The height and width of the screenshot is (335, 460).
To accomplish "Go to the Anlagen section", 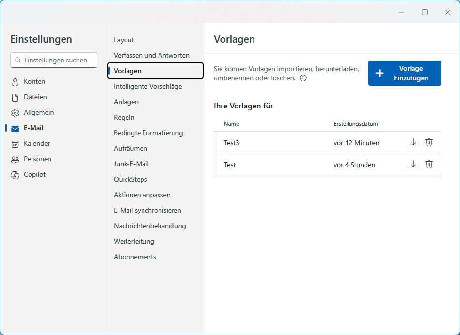I will coord(126,102).
